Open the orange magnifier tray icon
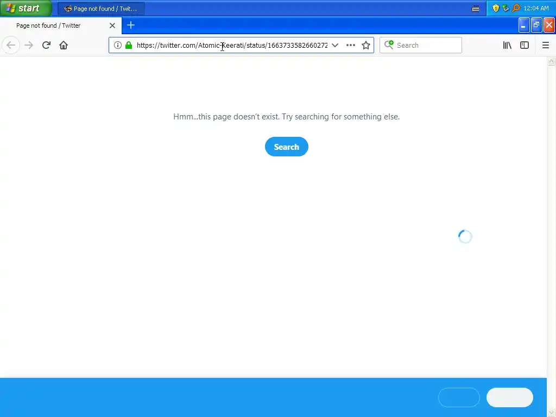Viewport: 556px width, 417px height. coord(516,8)
